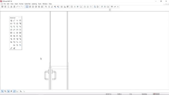The width and height of the screenshot is (169, 95).
Task: Click the letter A text tool icon
Action: point(118,7)
